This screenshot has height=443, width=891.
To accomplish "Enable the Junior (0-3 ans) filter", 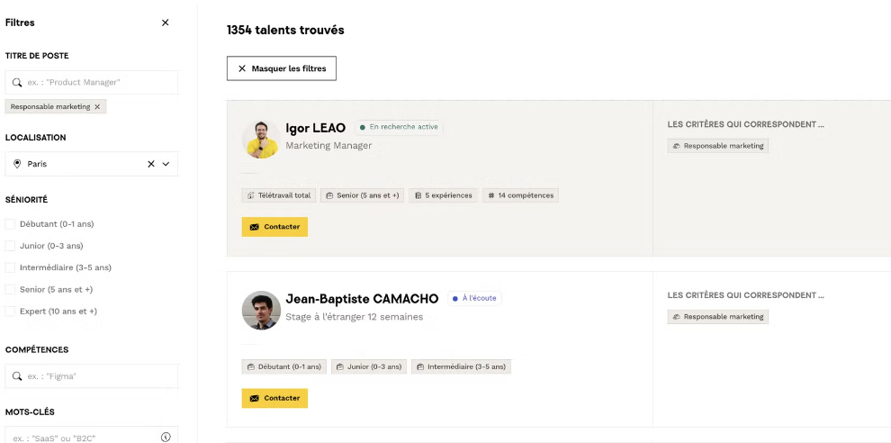I will pos(11,246).
